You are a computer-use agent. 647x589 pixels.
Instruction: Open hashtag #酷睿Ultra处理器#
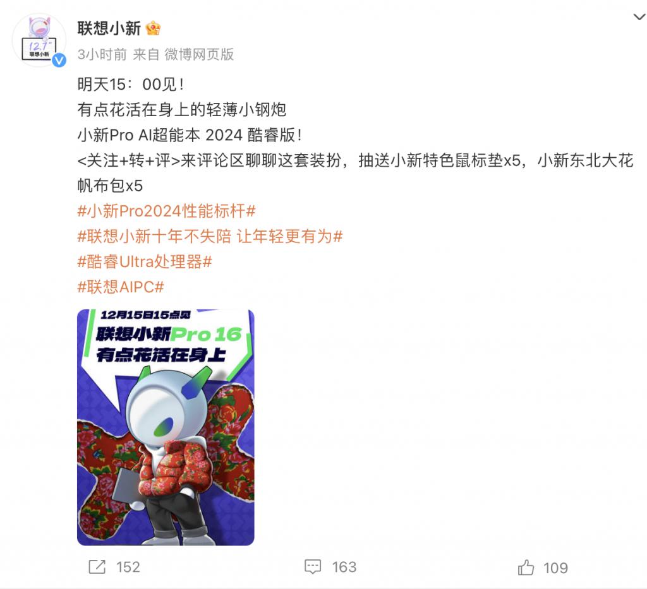(145, 262)
